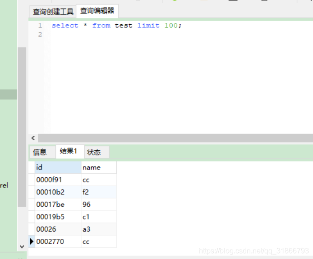Click the table name 'test' in query
Image resolution: width=313 pixels, height=259 pixels.
click(124, 26)
